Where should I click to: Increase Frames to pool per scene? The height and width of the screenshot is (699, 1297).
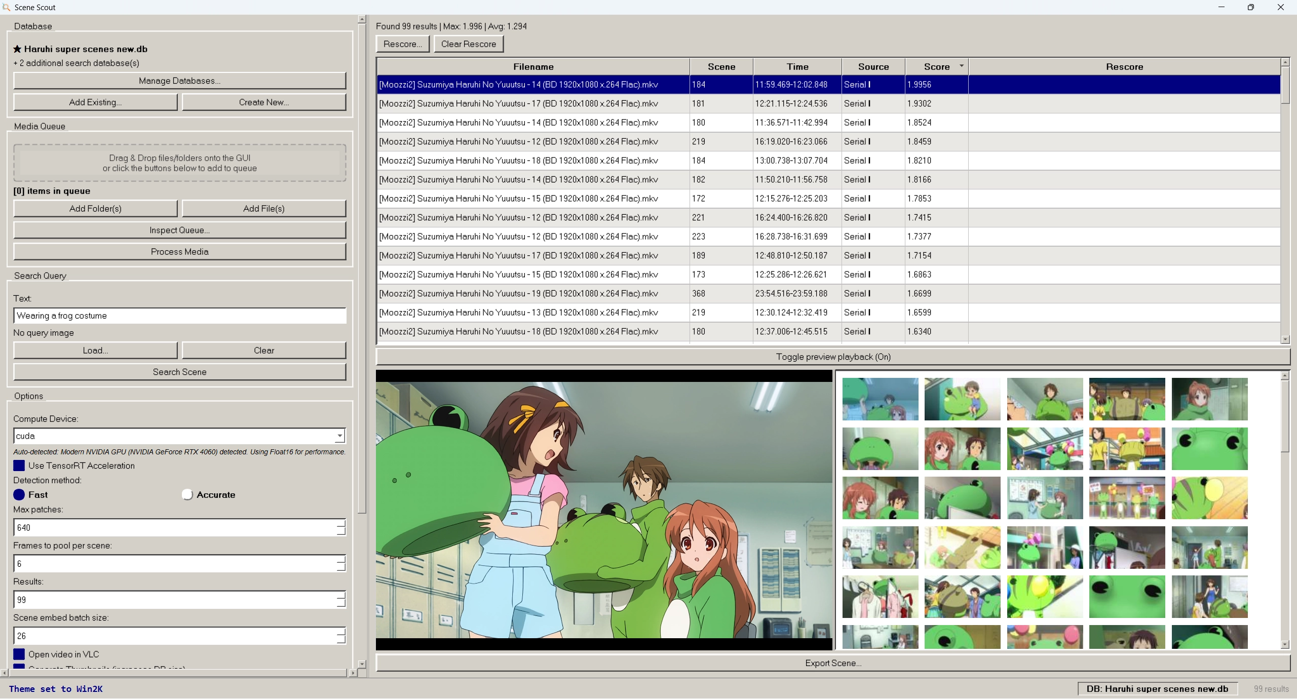pos(341,560)
